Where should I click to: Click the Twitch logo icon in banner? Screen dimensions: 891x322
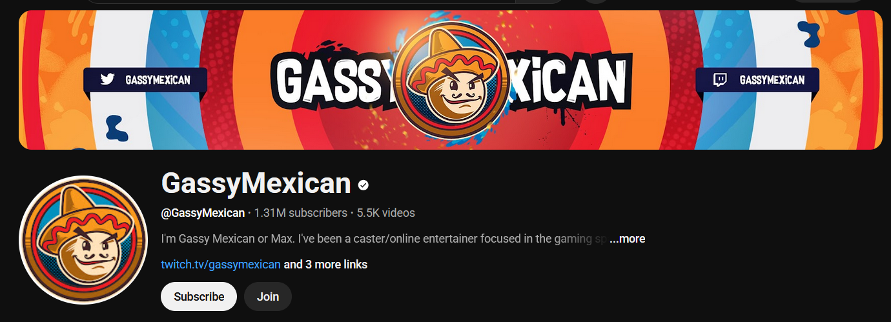point(719,80)
